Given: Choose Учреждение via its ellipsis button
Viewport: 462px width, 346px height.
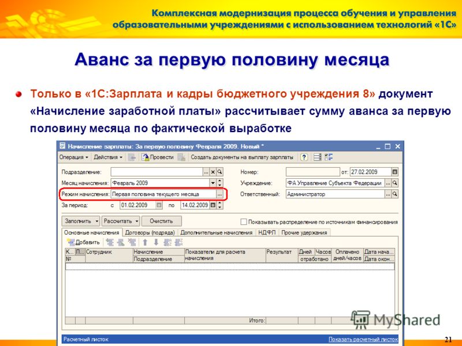Looking at the screenshot, I should [388, 183].
